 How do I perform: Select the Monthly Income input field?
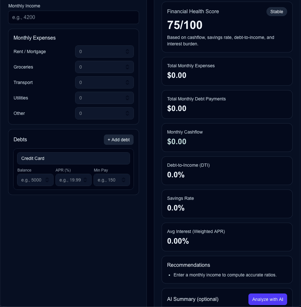coord(73,17)
